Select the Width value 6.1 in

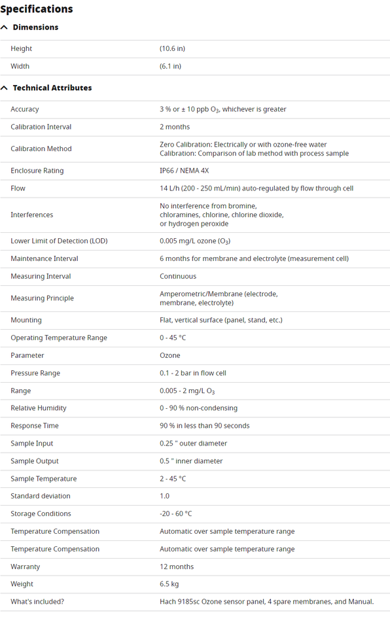pos(170,66)
